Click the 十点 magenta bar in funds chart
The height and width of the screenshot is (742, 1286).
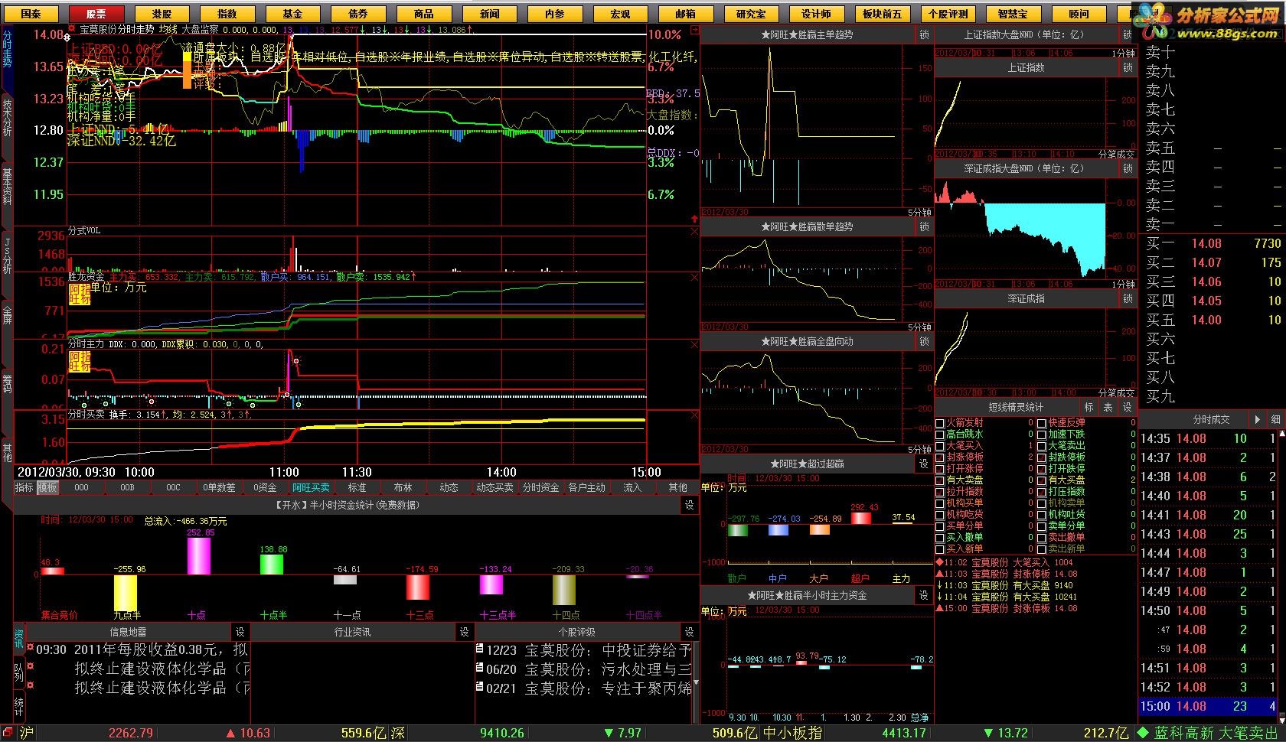[x=199, y=556]
